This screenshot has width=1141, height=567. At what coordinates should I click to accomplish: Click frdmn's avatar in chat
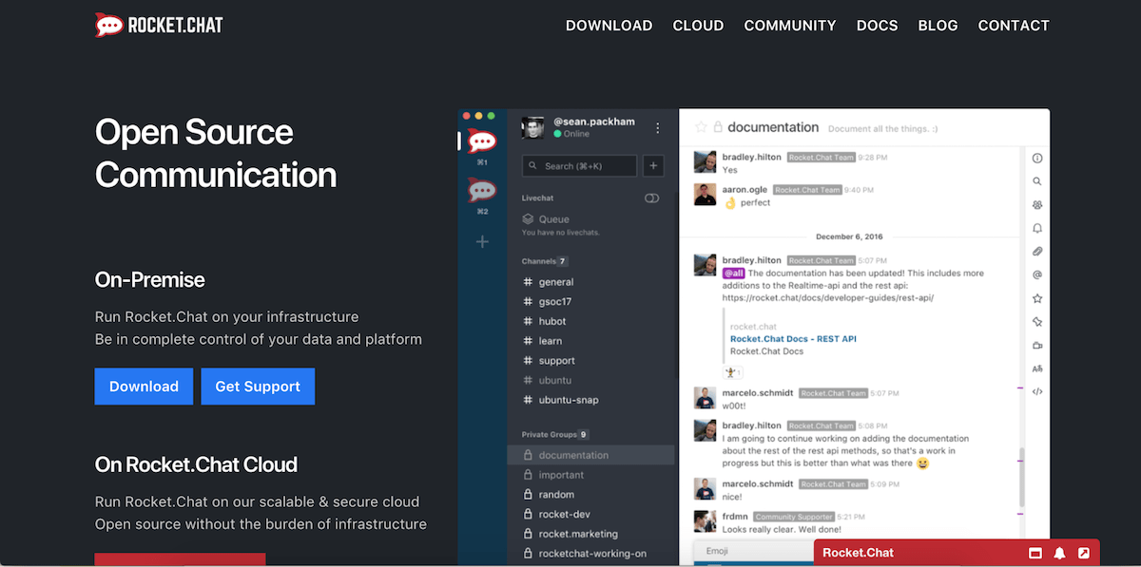click(x=705, y=521)
